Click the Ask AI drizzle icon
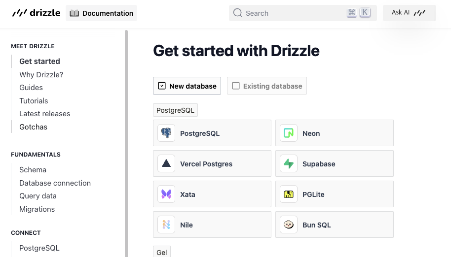The width and height of the screenshot is (451, 257). [x=419, y=13]
